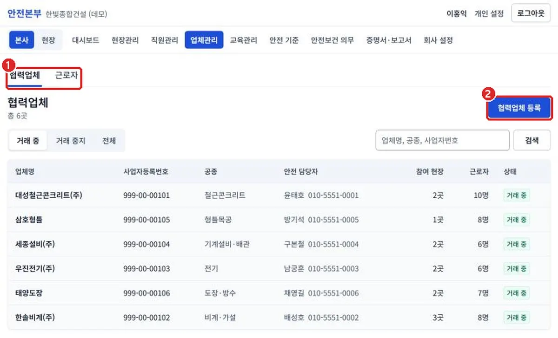The width and height of the screenshot is (558, 338).
Task: Click safety manager 채영길 010-5551-0006
Action: [321, 293]
